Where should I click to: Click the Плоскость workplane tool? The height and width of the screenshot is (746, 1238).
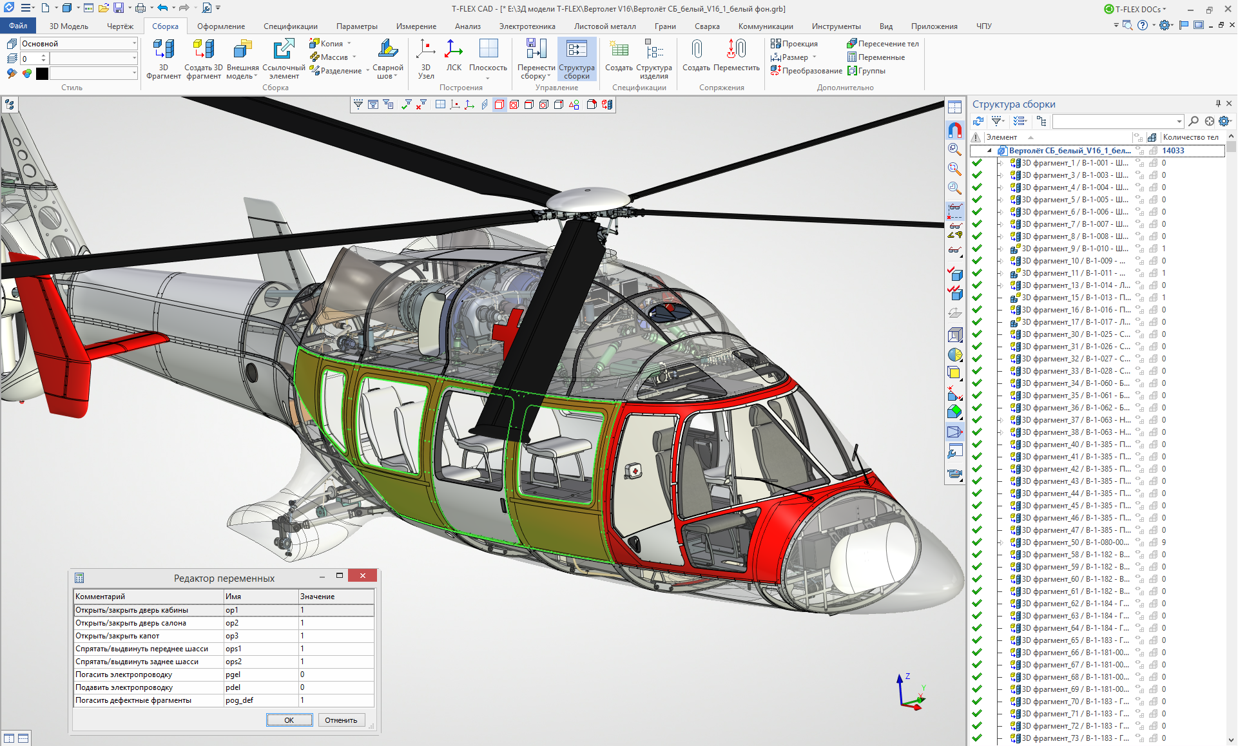click(x=488, y=59)
